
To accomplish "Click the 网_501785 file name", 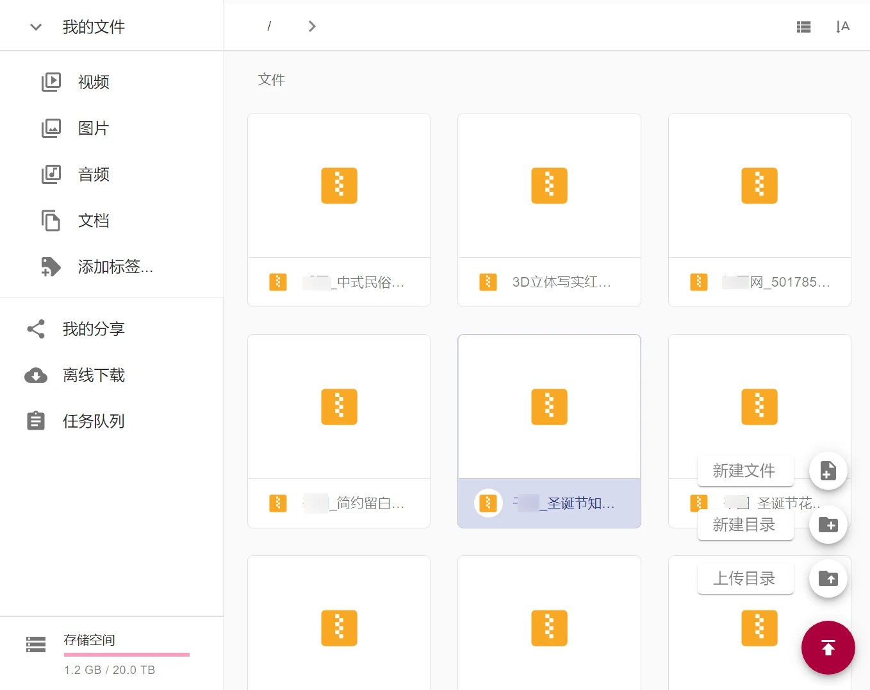I will (x=776, y=282).
